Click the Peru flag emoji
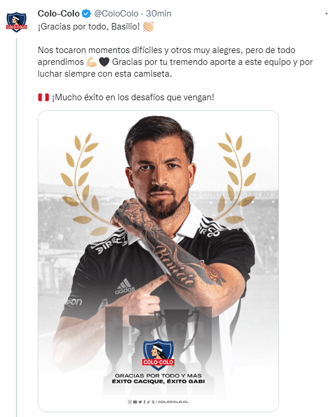This screenshot has height=417, width=329. [44, 97]
